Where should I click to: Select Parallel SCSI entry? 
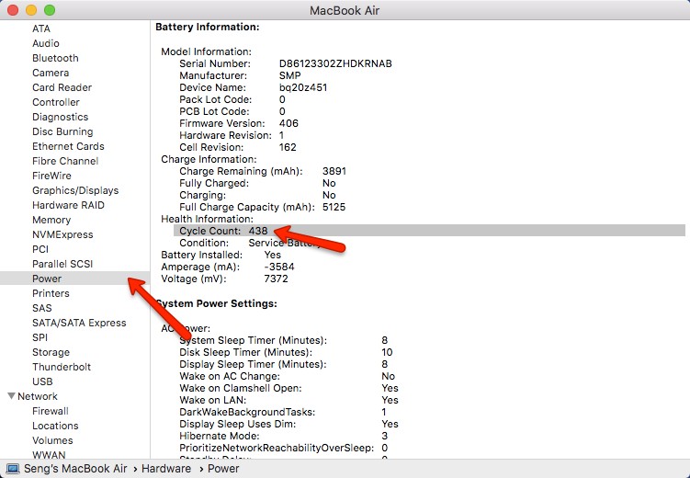[62, 264]
